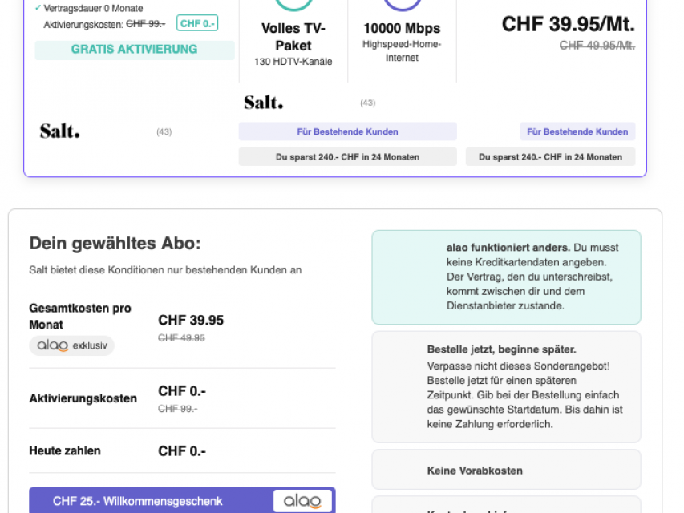Click the Bestelle jetzt, beginne später card
This screenshot has height=513, width=684.
506,386
